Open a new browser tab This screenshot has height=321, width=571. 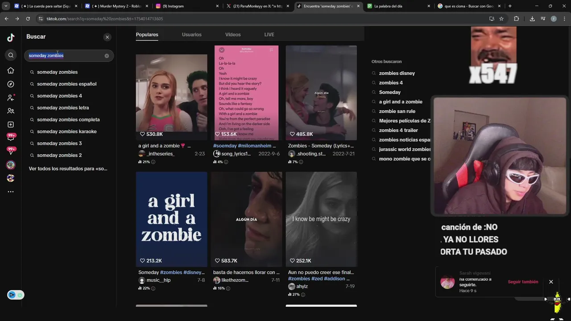coord(510,6)
